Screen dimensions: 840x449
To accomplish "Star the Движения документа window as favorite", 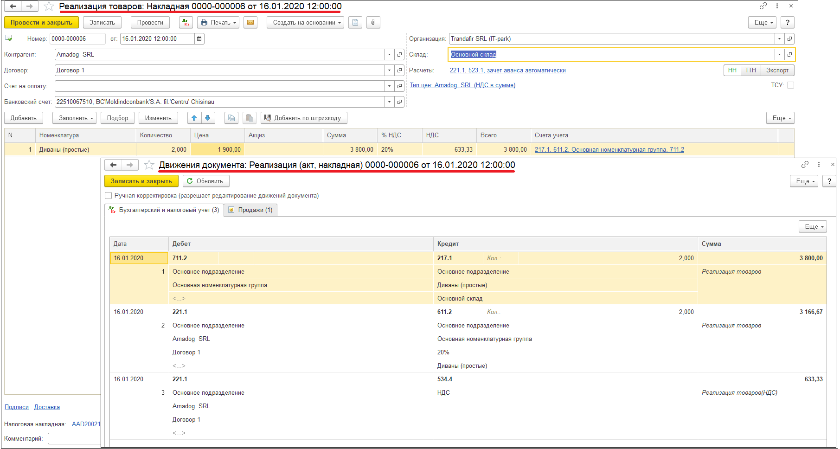I will (149, 165).
